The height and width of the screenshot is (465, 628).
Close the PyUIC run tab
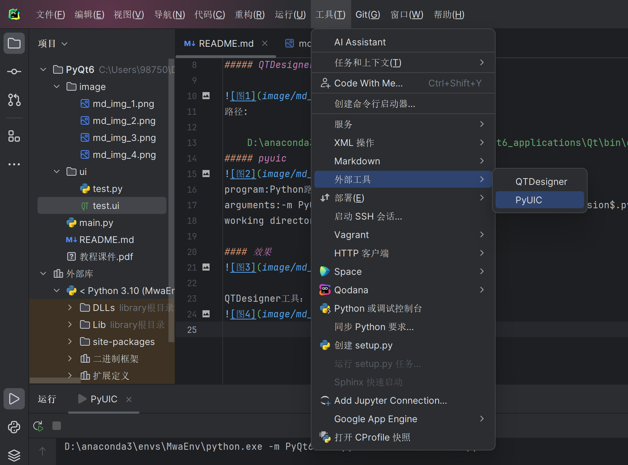(x=129, y=399)
